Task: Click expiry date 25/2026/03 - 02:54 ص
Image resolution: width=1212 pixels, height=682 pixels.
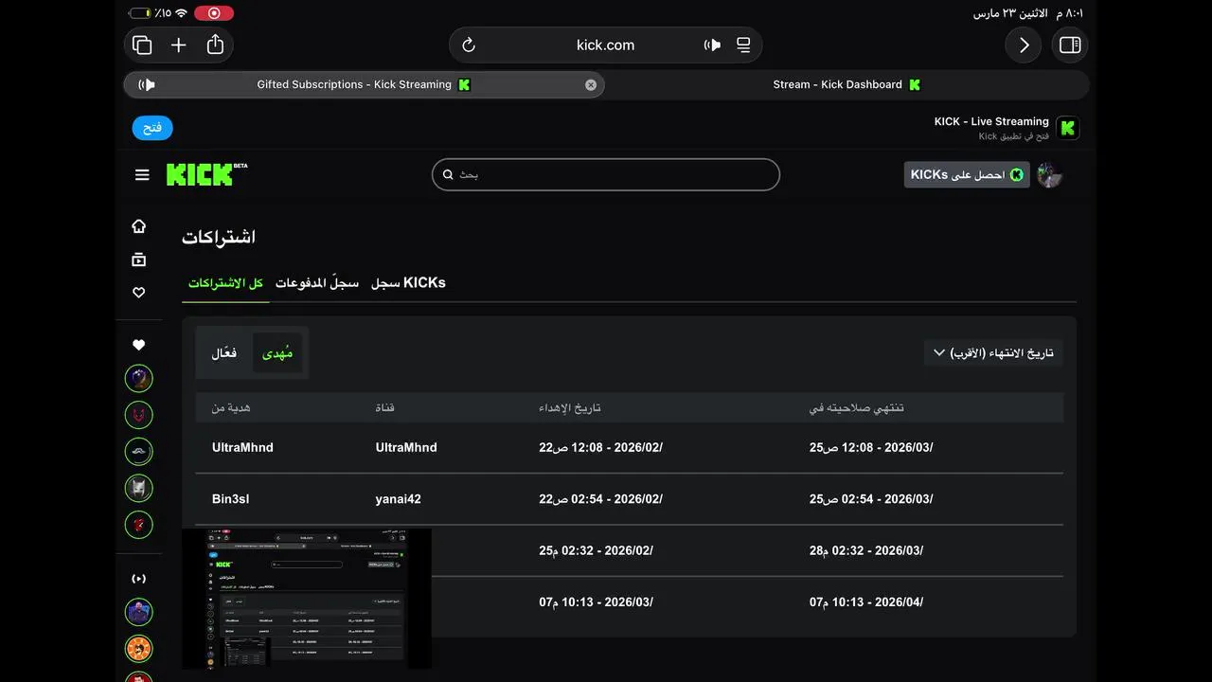Action: pyautogui.click(x=871, y=499)
